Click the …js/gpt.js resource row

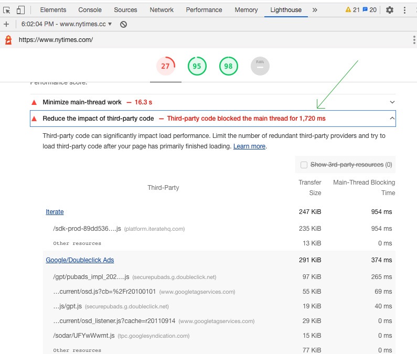coord(219,306)
